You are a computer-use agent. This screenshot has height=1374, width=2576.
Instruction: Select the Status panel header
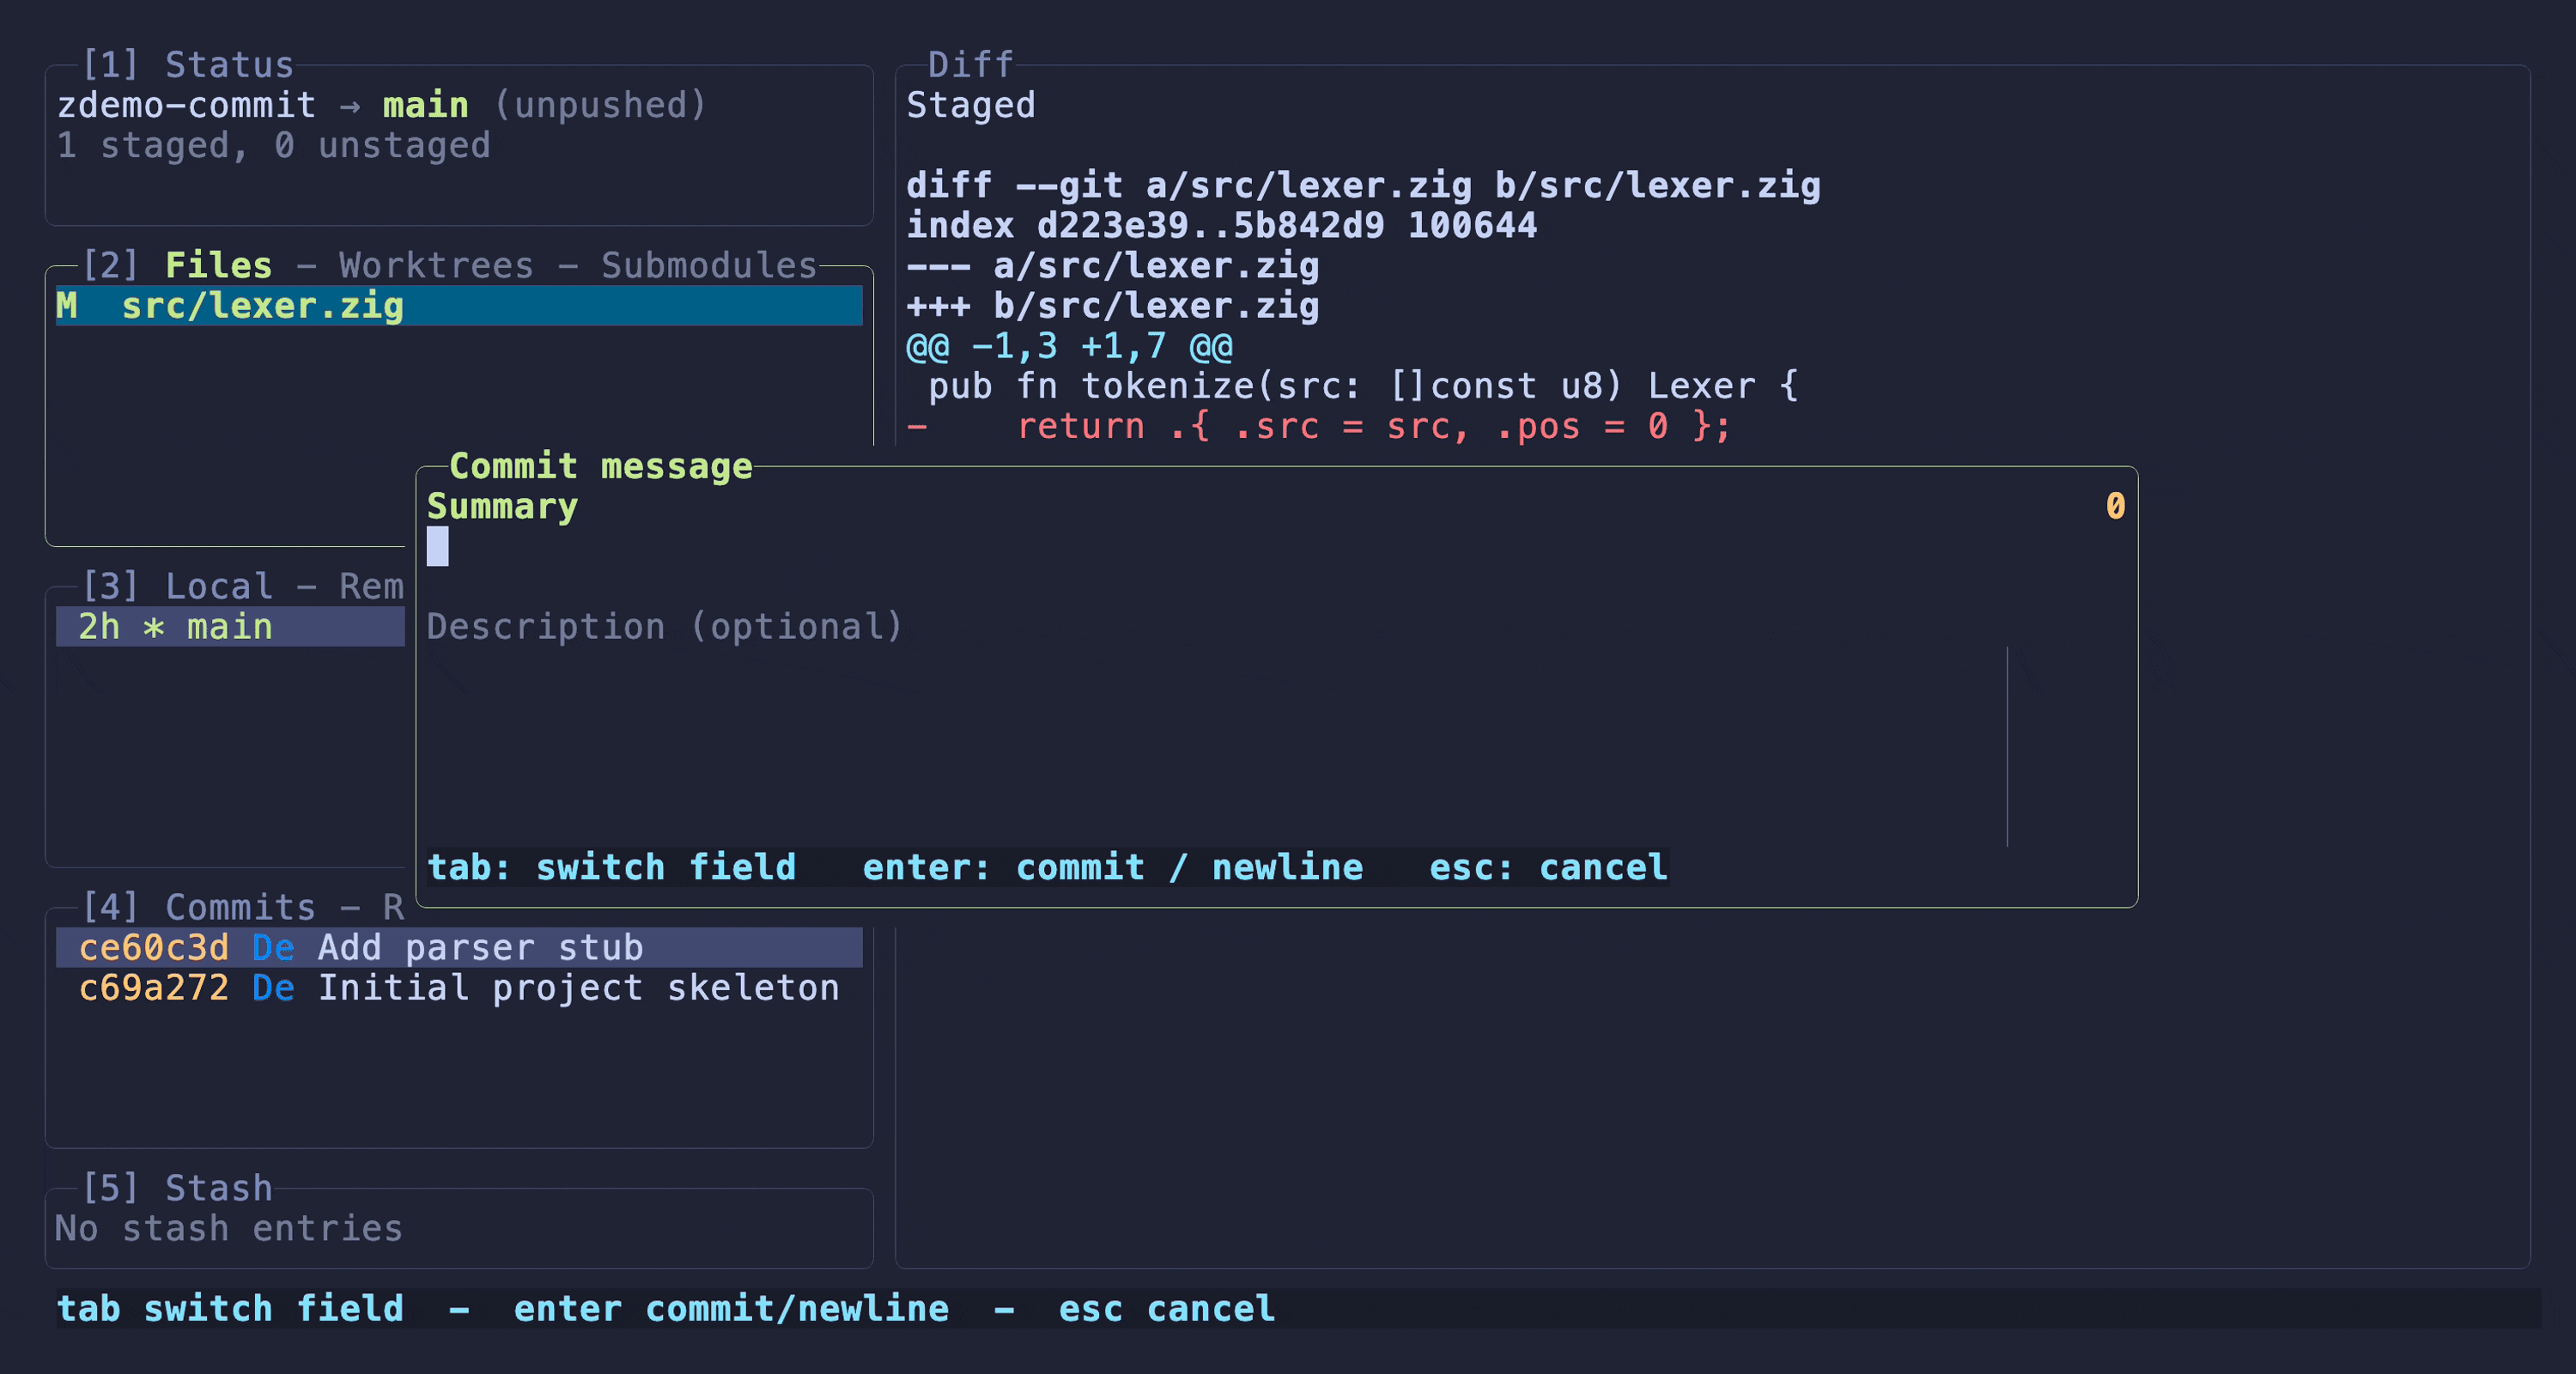click(187, 65)
